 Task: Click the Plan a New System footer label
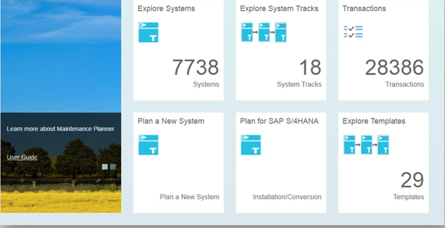pos(190,197)
